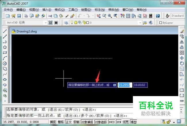Viewport: 187px width, 126px height.
Task: Select the Move modify tool
Action: click(x=182, y=58)
